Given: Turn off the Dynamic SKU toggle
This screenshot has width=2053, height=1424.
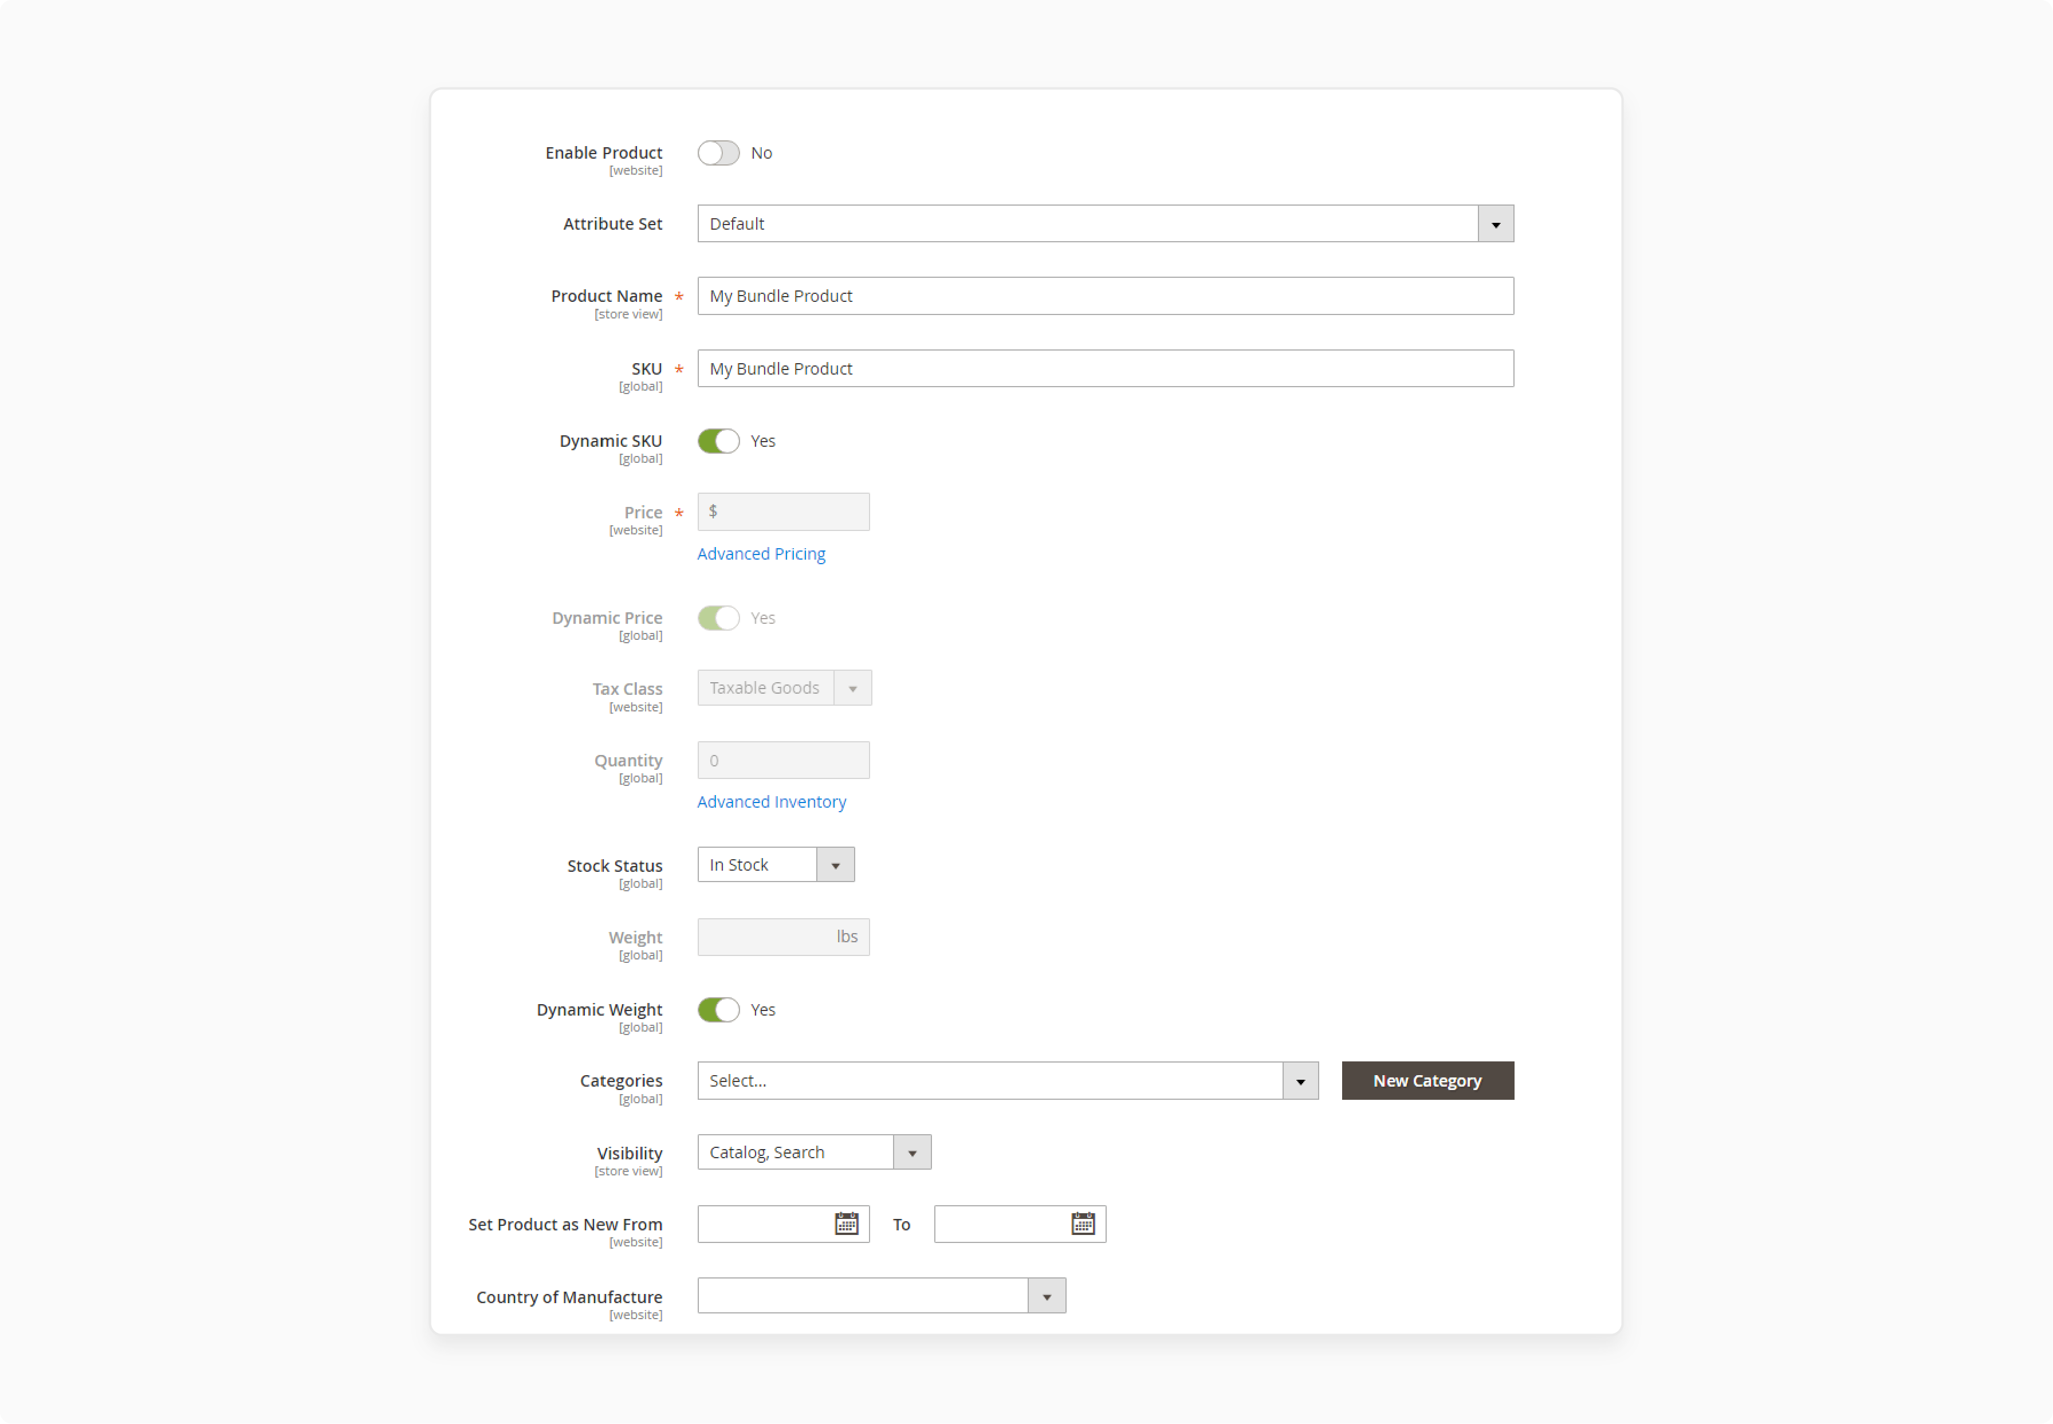Looking at the screenshot, I should point(718,440).
